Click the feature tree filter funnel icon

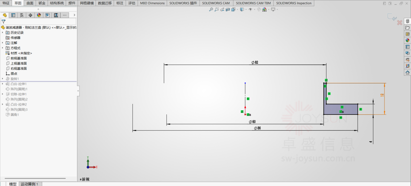click(4, 21)
